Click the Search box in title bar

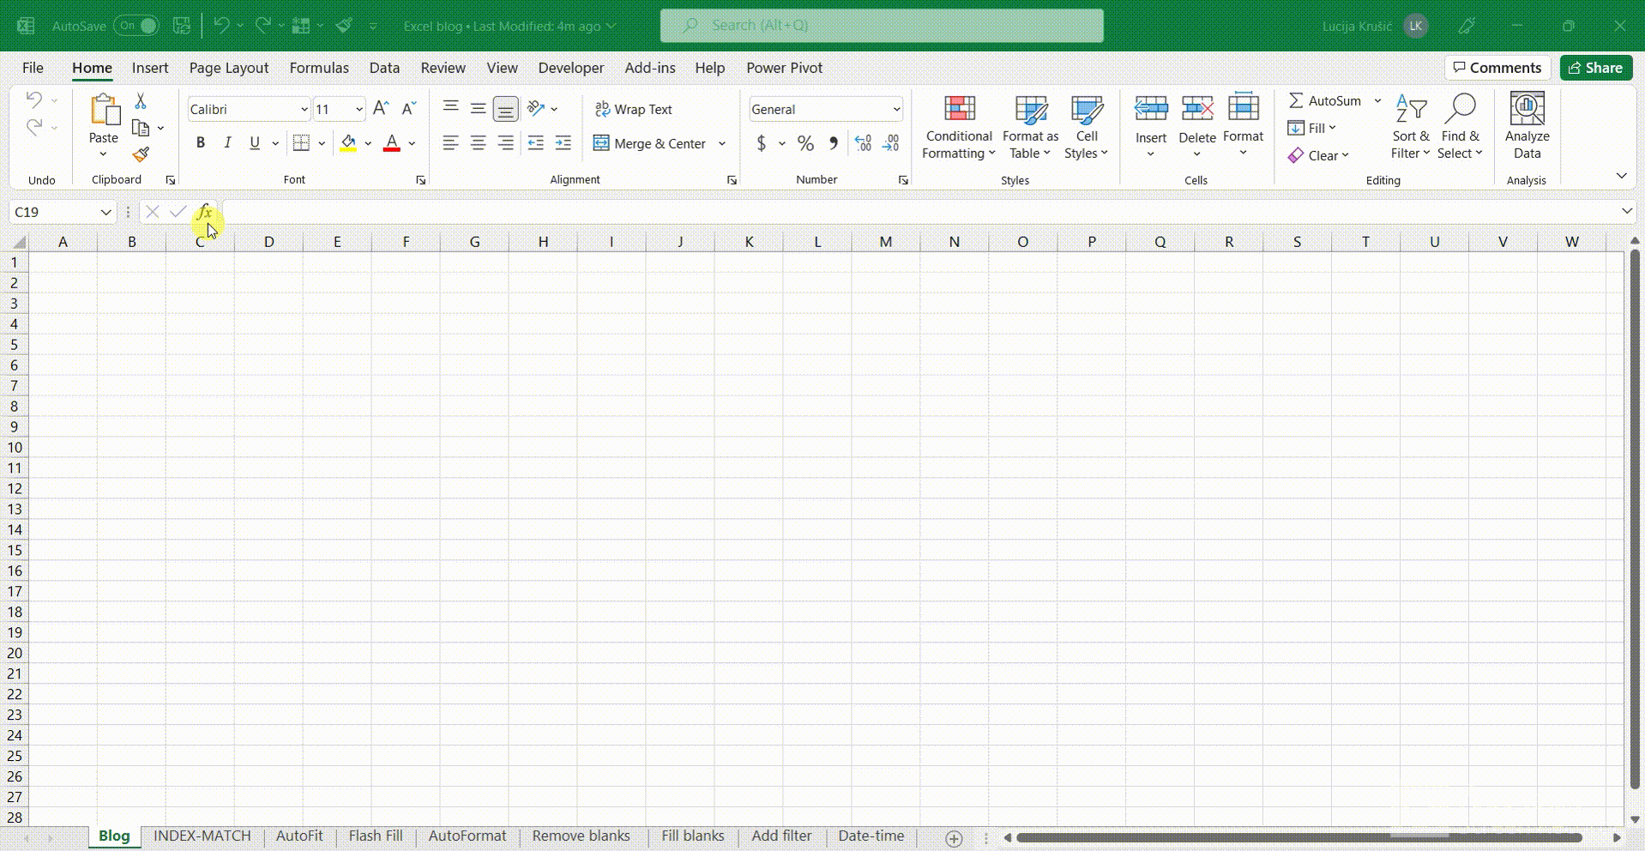882,26
